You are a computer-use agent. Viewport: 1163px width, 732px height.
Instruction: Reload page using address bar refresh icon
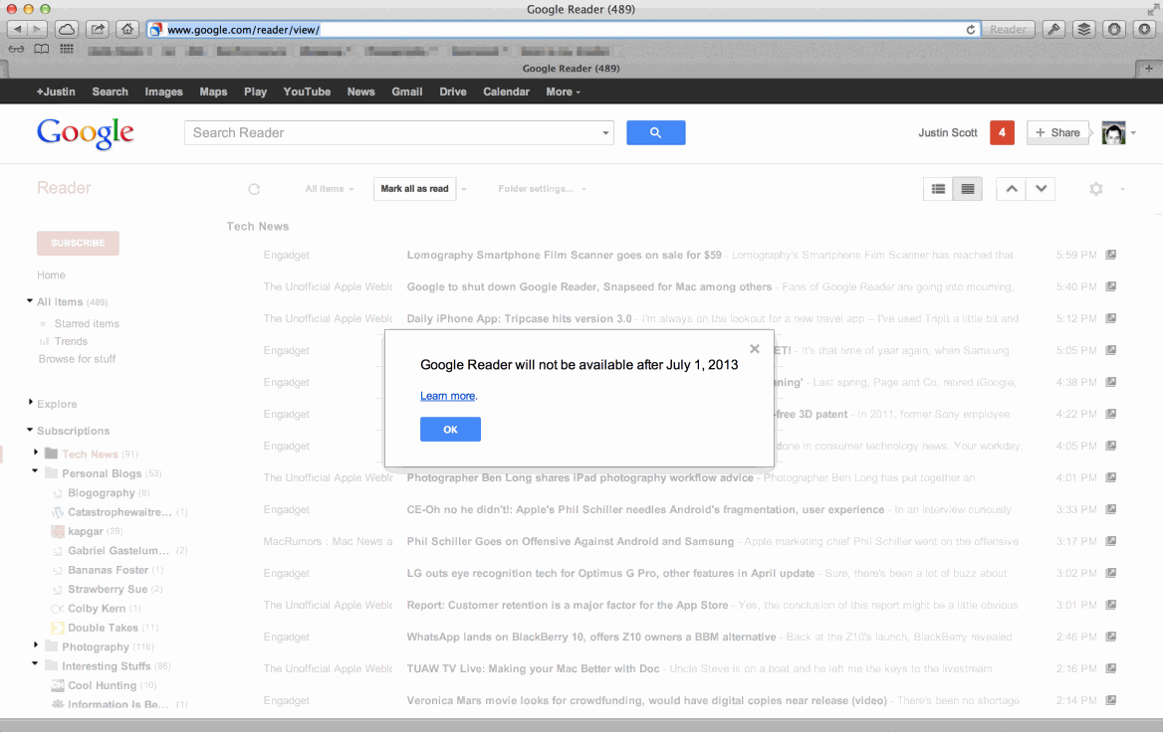coord(970,30)
